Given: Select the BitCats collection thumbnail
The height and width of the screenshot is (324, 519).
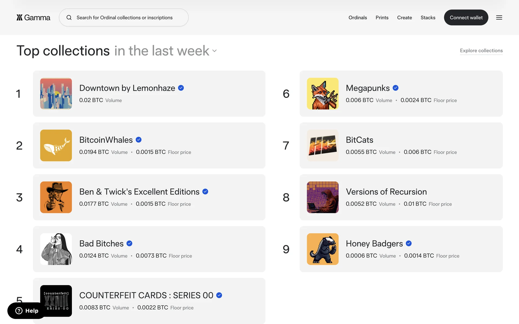Looking at the screenshot, I should click(322, 146).
